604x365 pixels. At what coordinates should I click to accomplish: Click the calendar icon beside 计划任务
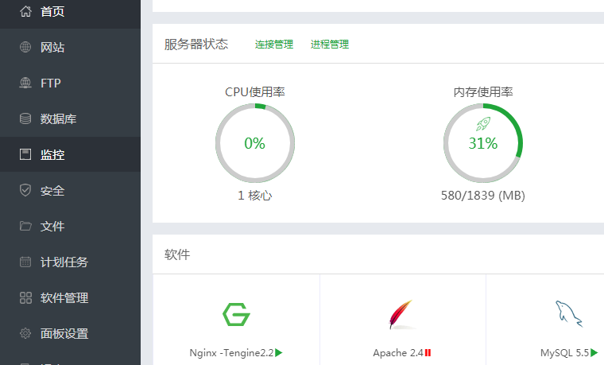[x=25, y=262]
